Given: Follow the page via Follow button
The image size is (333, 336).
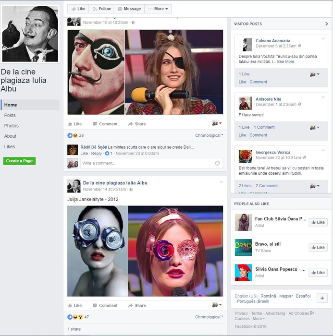Looking at the screenshot, I should 101,9.
